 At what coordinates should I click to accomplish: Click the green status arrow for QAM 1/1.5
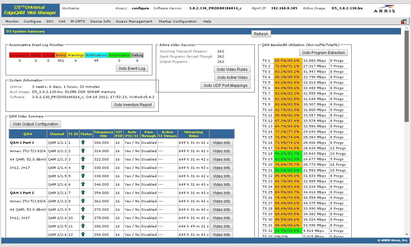(83, 176)
